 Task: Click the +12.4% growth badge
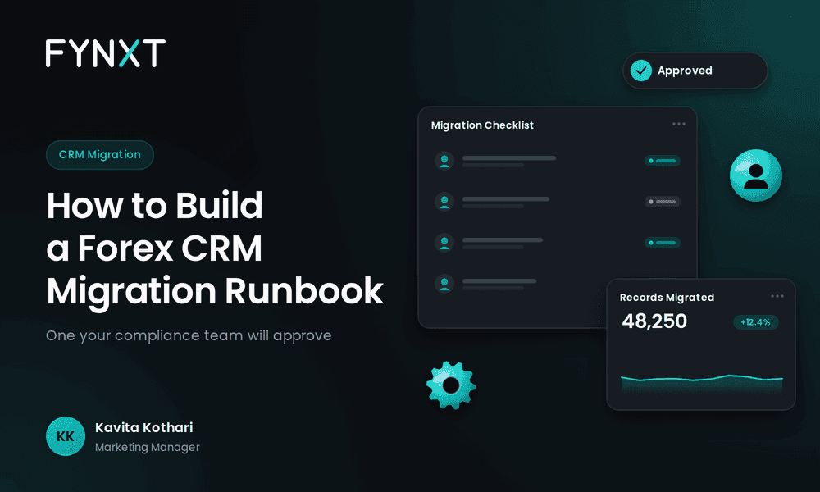coord(756,322)
